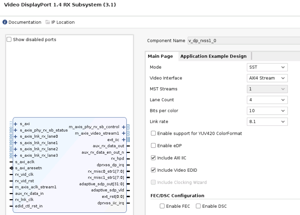Open the Video Interface dropdown
The image size is (300, 215).
(x=267, y=78)
